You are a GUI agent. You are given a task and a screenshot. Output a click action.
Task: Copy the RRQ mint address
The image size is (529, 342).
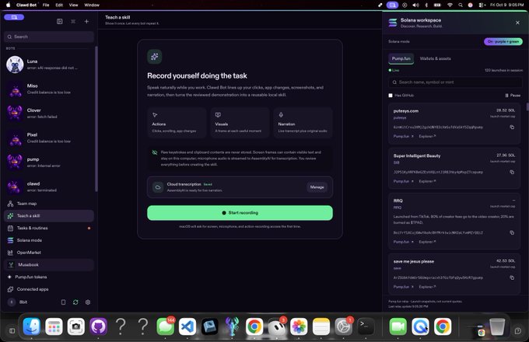(512, 233)
